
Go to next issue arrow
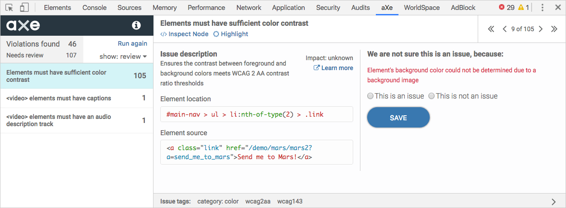coord(541,29)
